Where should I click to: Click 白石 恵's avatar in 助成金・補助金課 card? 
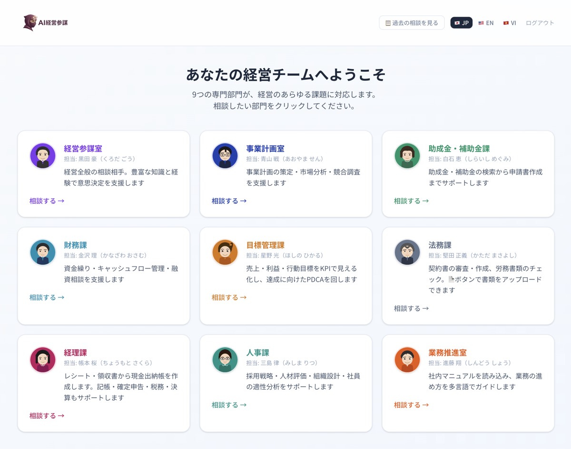[x=406, y=155]
